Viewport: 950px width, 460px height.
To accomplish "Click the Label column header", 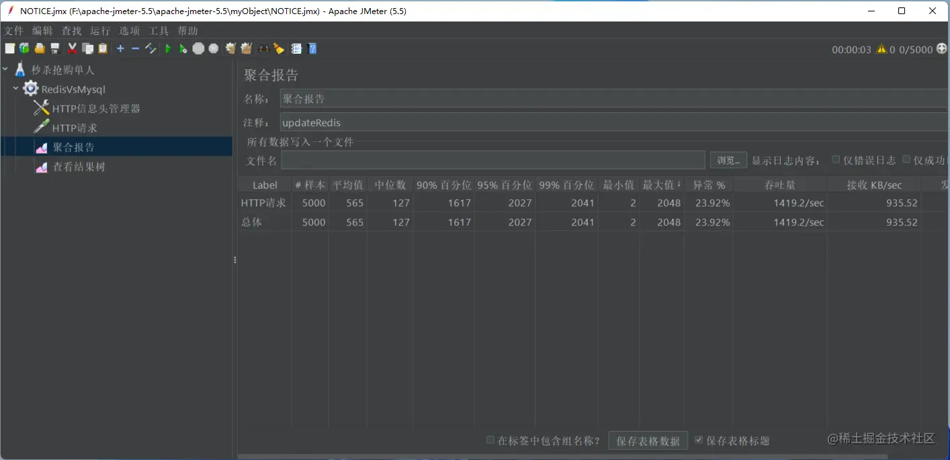I will tap(265, 185).
